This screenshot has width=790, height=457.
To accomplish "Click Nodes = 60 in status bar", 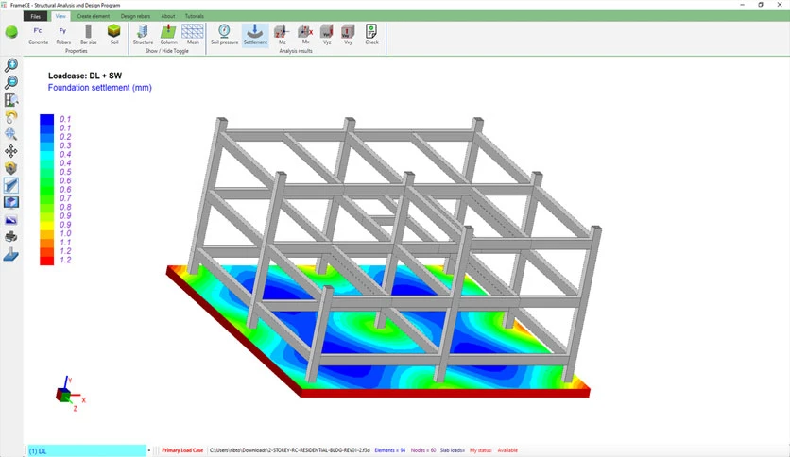I will coord(423,450).
